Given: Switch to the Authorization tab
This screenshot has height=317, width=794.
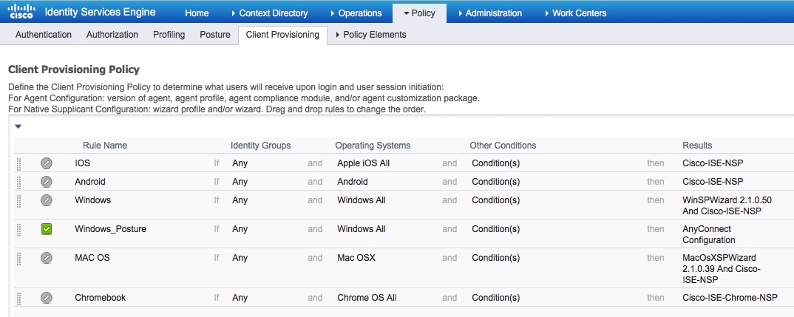Looking at the screenshot, I should [112, 35].
